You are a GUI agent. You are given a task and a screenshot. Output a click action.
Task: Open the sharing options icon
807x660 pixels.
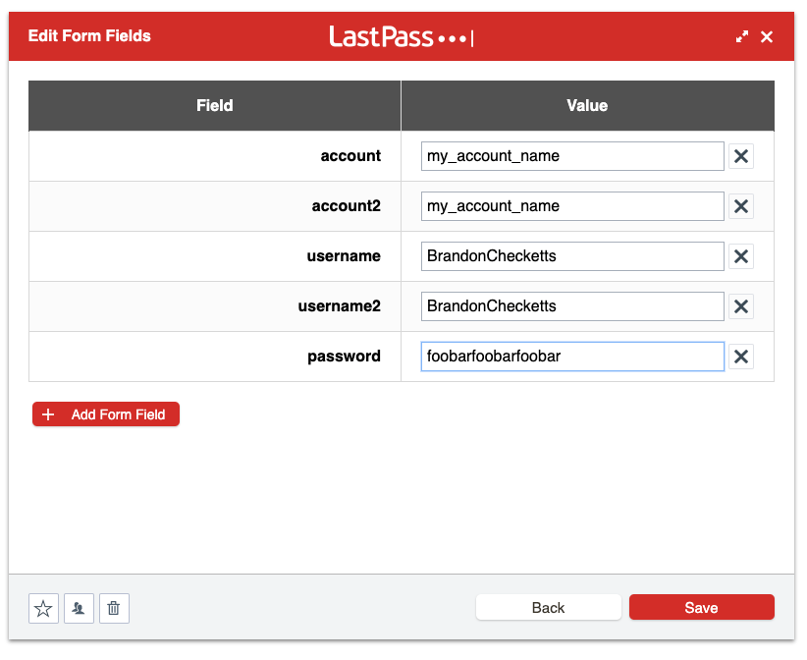tap(79, 607)
